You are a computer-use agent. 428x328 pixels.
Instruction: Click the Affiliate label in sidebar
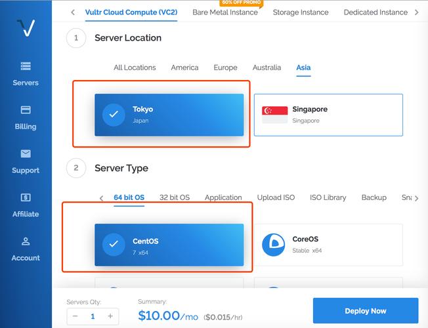pos(26,214)
